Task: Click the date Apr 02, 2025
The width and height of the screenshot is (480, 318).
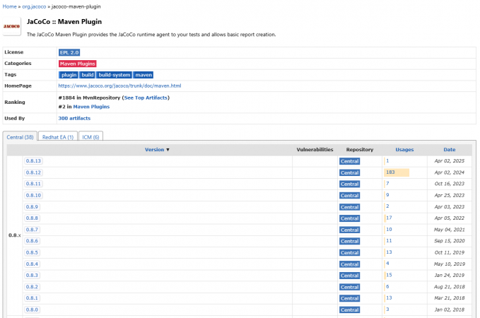Action: (450, 161)
